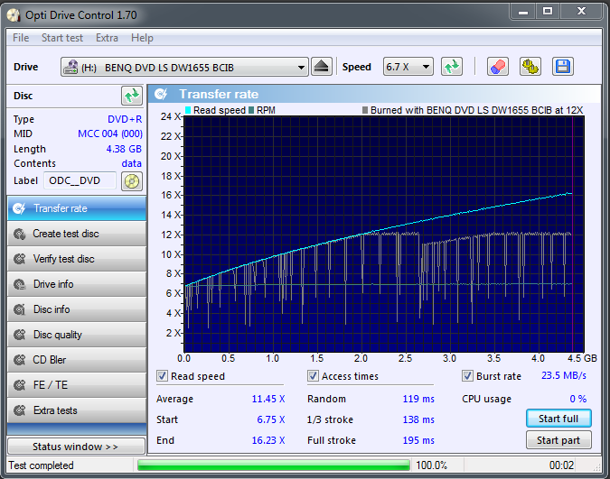Click the Verify test disc icon
The height and width of the screenshot is (479, 610).
click(20, 259)
